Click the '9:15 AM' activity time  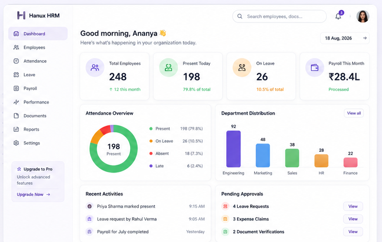197,206
